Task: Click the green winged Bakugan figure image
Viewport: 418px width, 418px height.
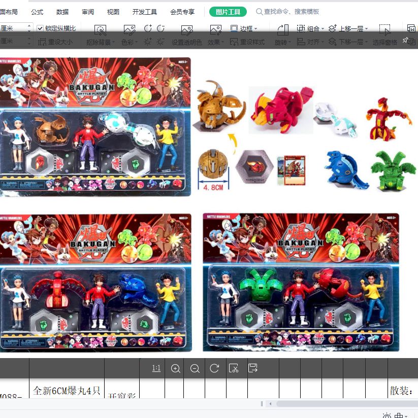Action: (x=393, y=171)
